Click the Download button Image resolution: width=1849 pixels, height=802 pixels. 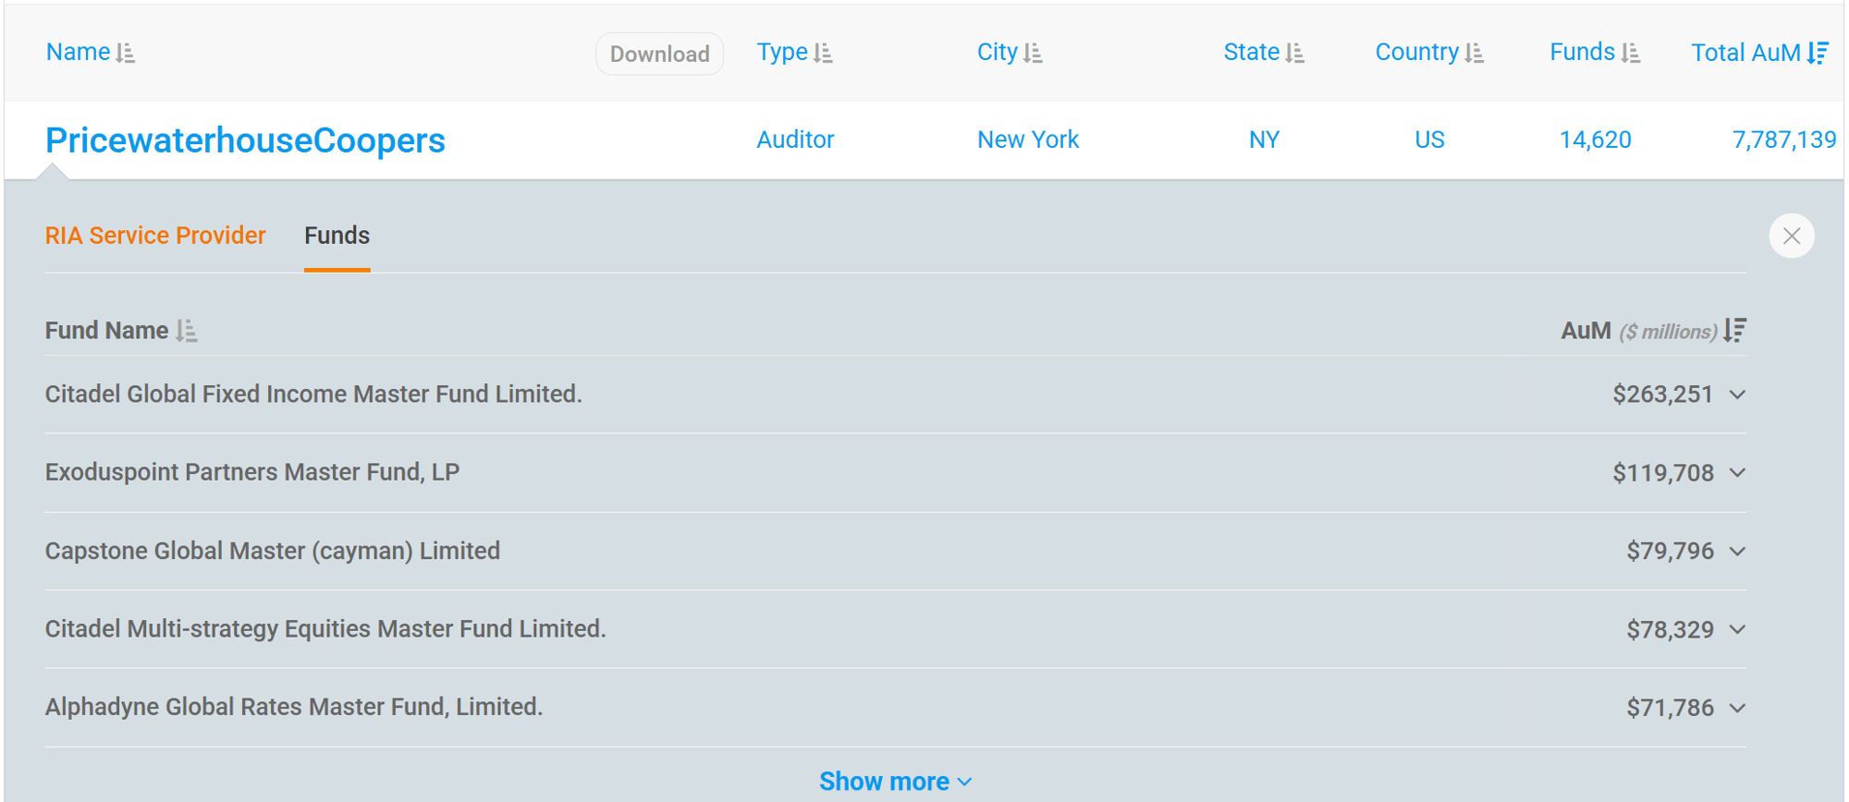(659, 54)
